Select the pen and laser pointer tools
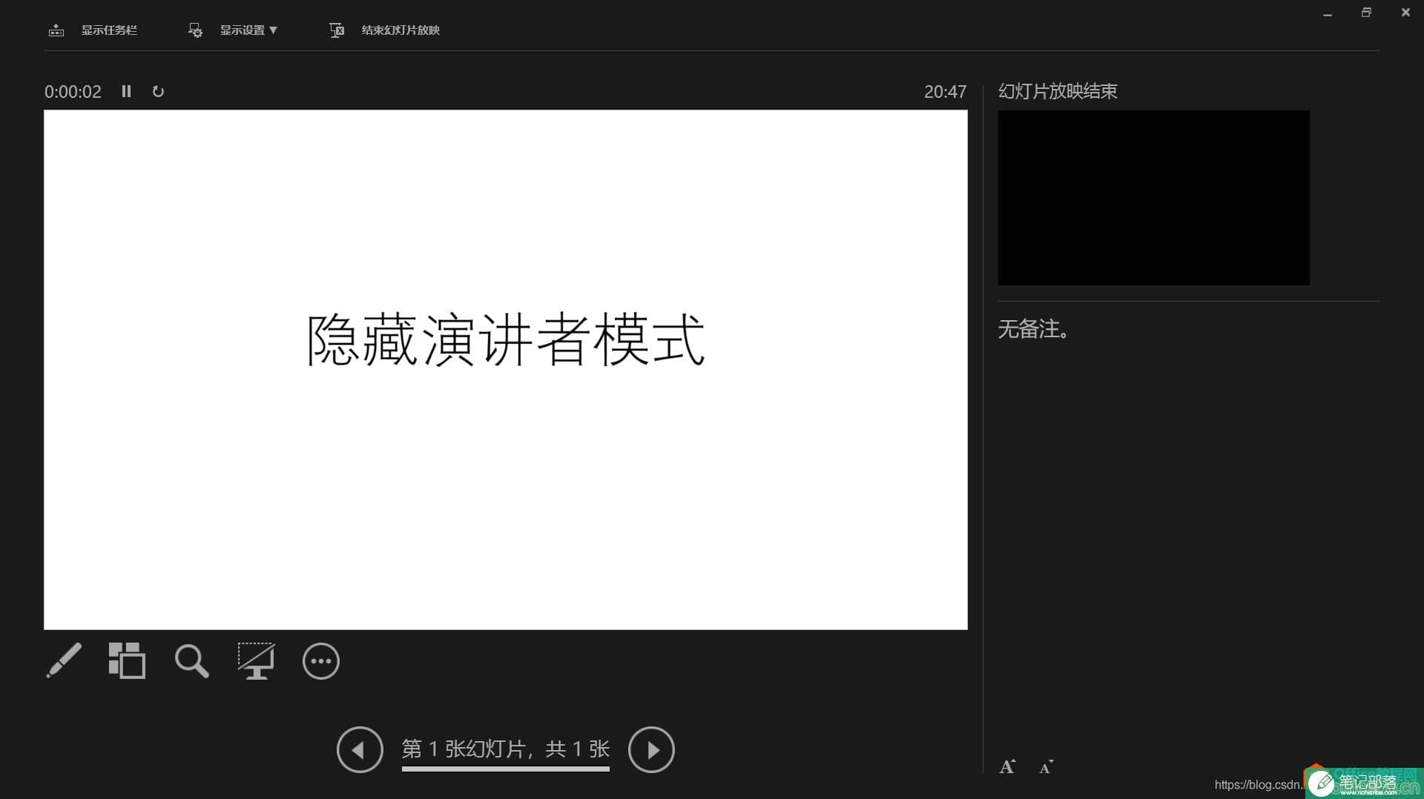The height and width of the screenshot is (799, 1424). [64, 660]
